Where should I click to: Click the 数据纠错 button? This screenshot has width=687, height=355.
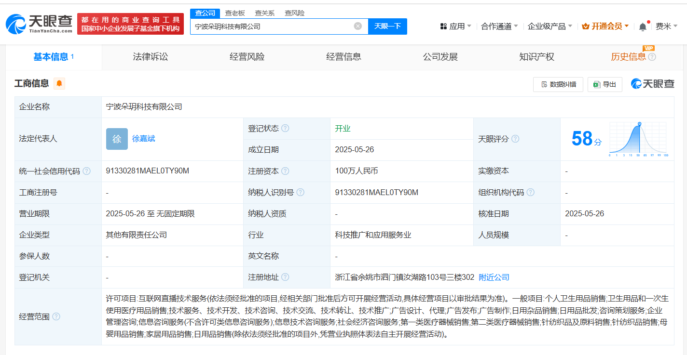pos(558,84)
